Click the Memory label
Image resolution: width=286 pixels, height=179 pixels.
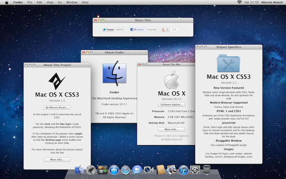tap(159, 117)
